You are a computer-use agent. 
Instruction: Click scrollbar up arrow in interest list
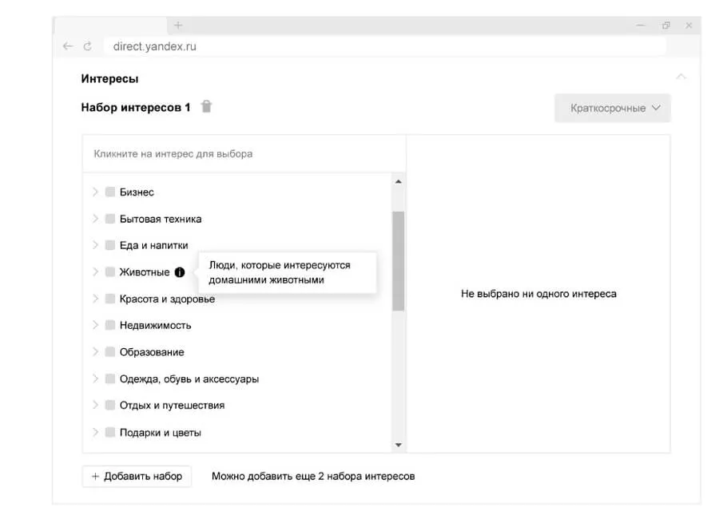398,182
